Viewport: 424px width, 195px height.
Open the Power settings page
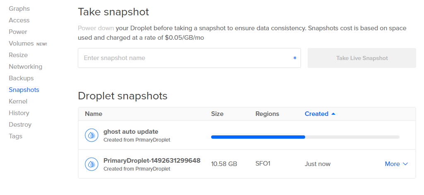click(18, 32)
